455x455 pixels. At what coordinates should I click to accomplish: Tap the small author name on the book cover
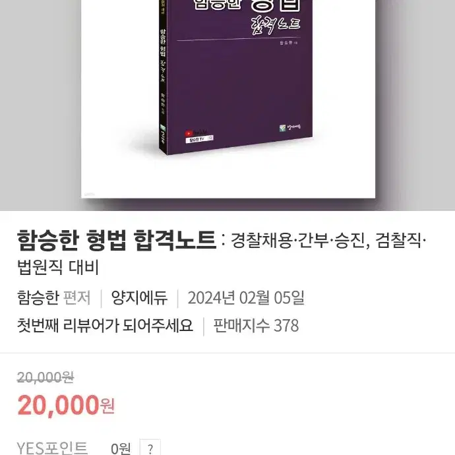click(286, 43)
